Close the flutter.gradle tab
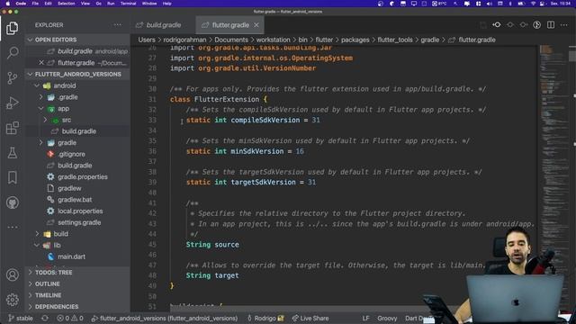Screen dimensions: 576x324 pos(256,25)
